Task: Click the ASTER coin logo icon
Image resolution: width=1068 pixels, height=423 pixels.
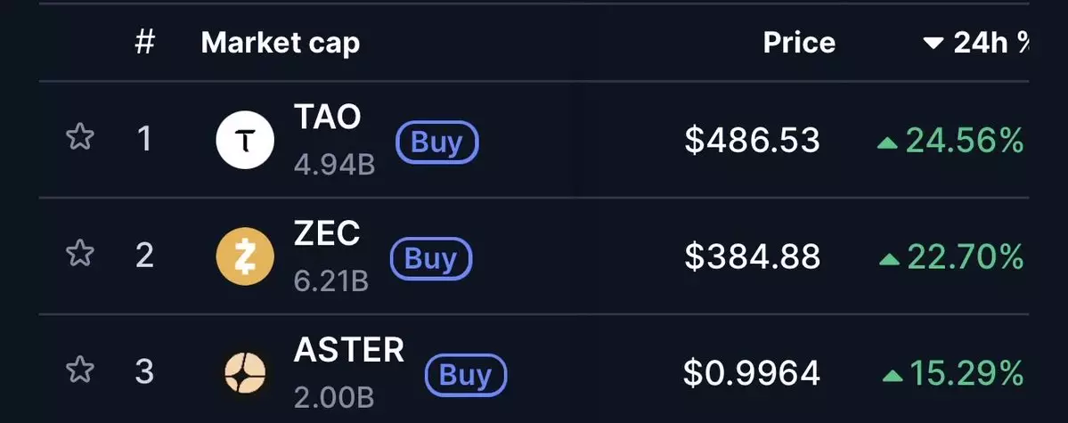Action: coord(246,372)
